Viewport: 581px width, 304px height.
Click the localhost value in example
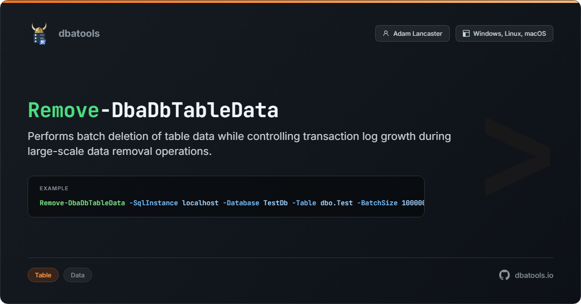click(200, 203)
